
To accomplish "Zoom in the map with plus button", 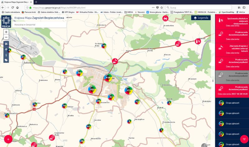I will (6, 32).
